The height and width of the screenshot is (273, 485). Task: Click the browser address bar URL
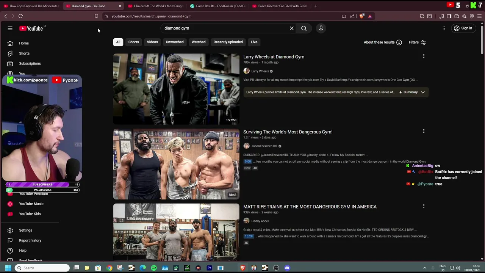(x=152, y=16)
